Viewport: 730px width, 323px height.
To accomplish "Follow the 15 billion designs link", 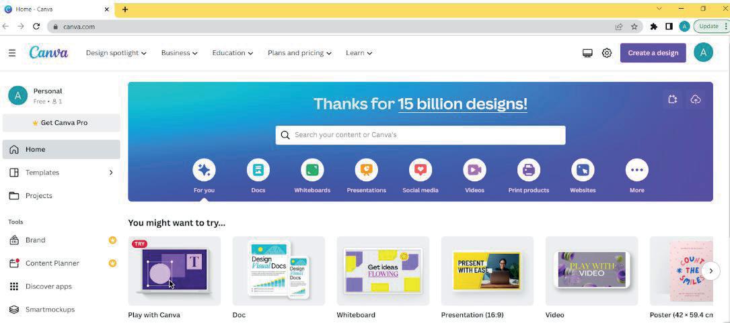I will click(x=463, y=103).
